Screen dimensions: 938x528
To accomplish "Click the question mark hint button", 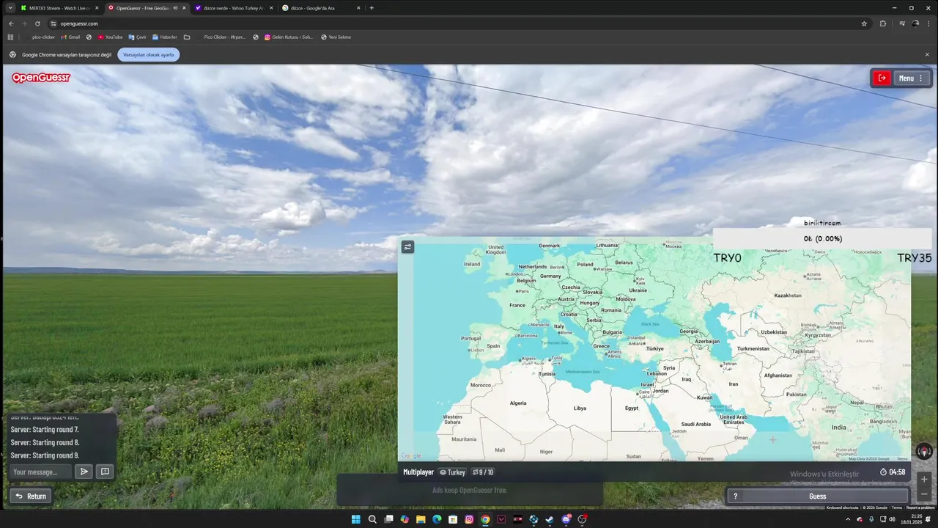I will [736, 496].
